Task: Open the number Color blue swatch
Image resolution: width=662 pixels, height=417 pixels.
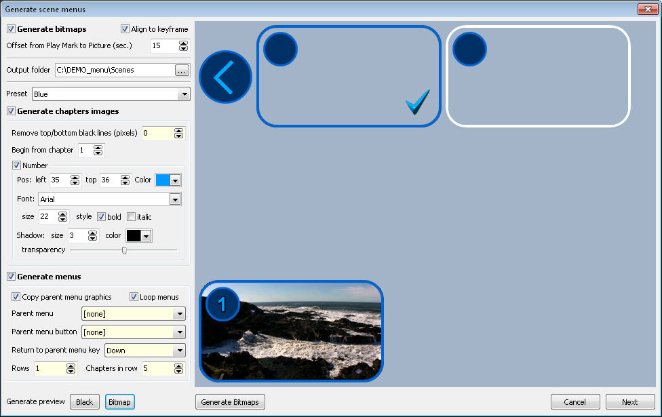Action: 168,180
